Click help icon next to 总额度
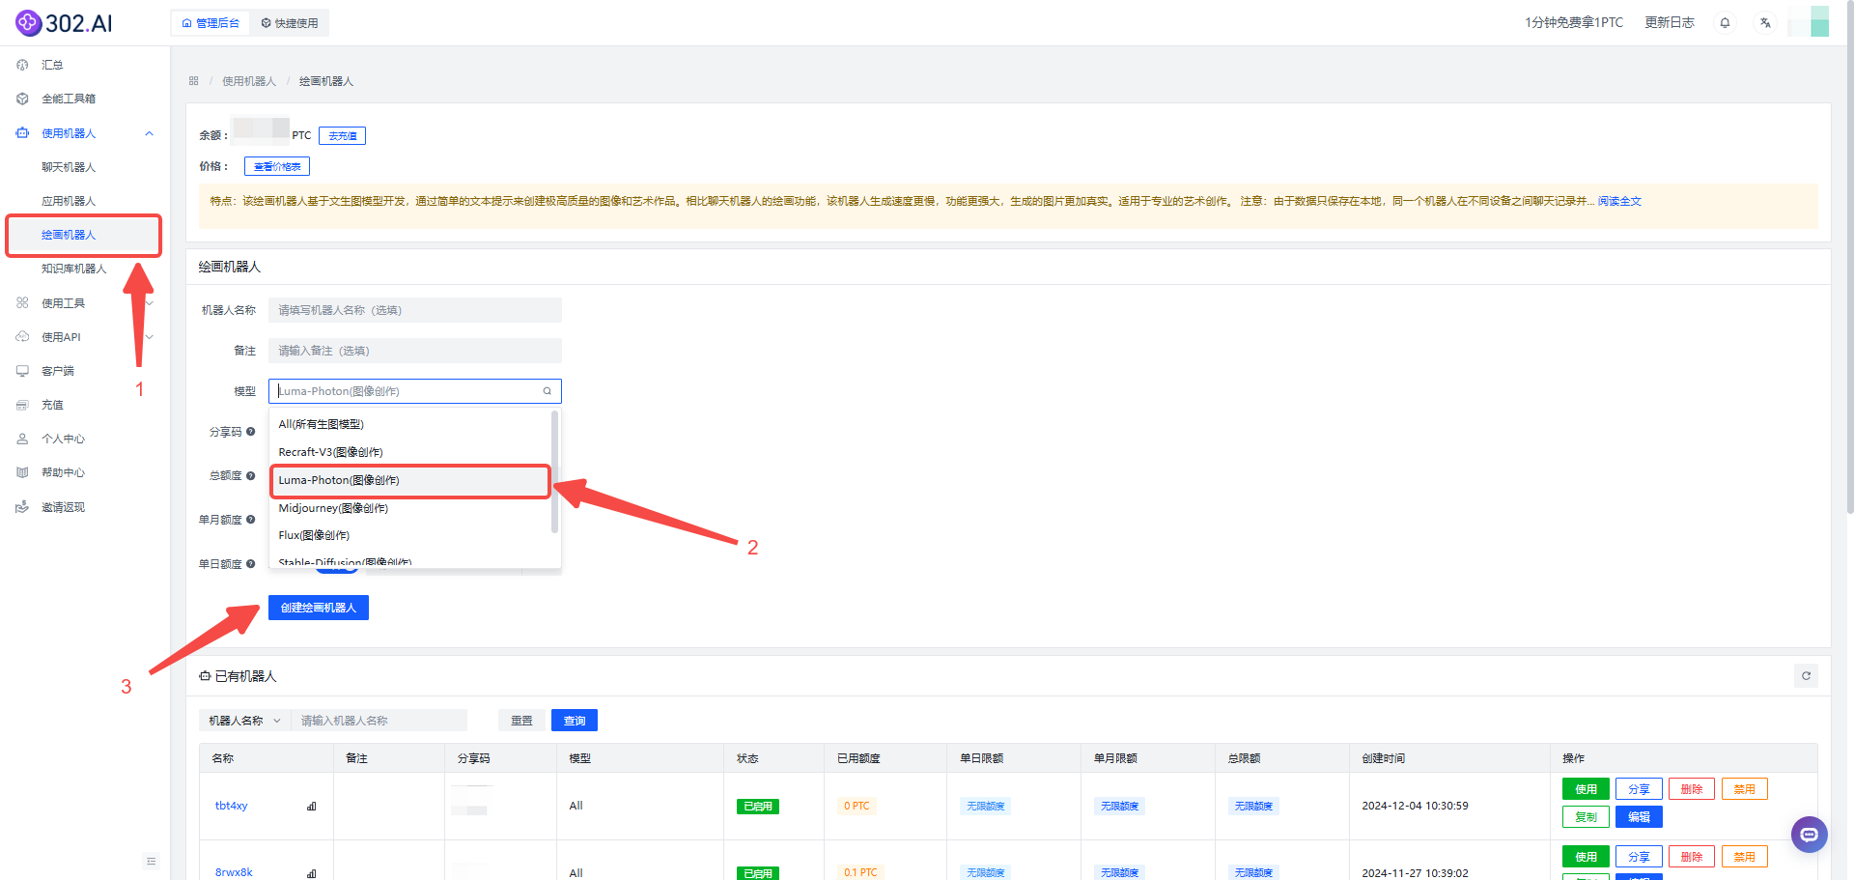 (x=251, y=475)
